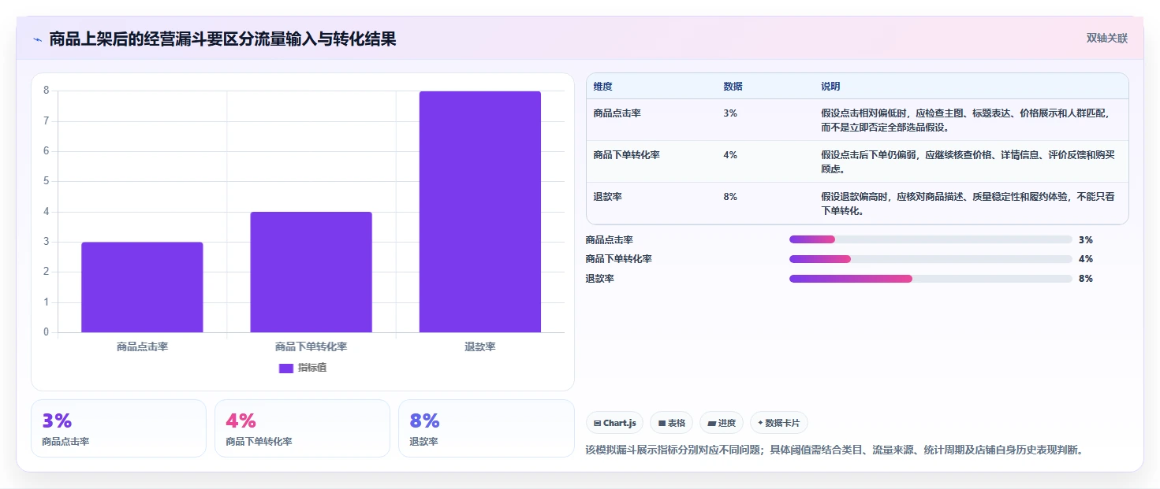Select the 数据卡片 tag text

pyautogui.click(x=782, y=423)
